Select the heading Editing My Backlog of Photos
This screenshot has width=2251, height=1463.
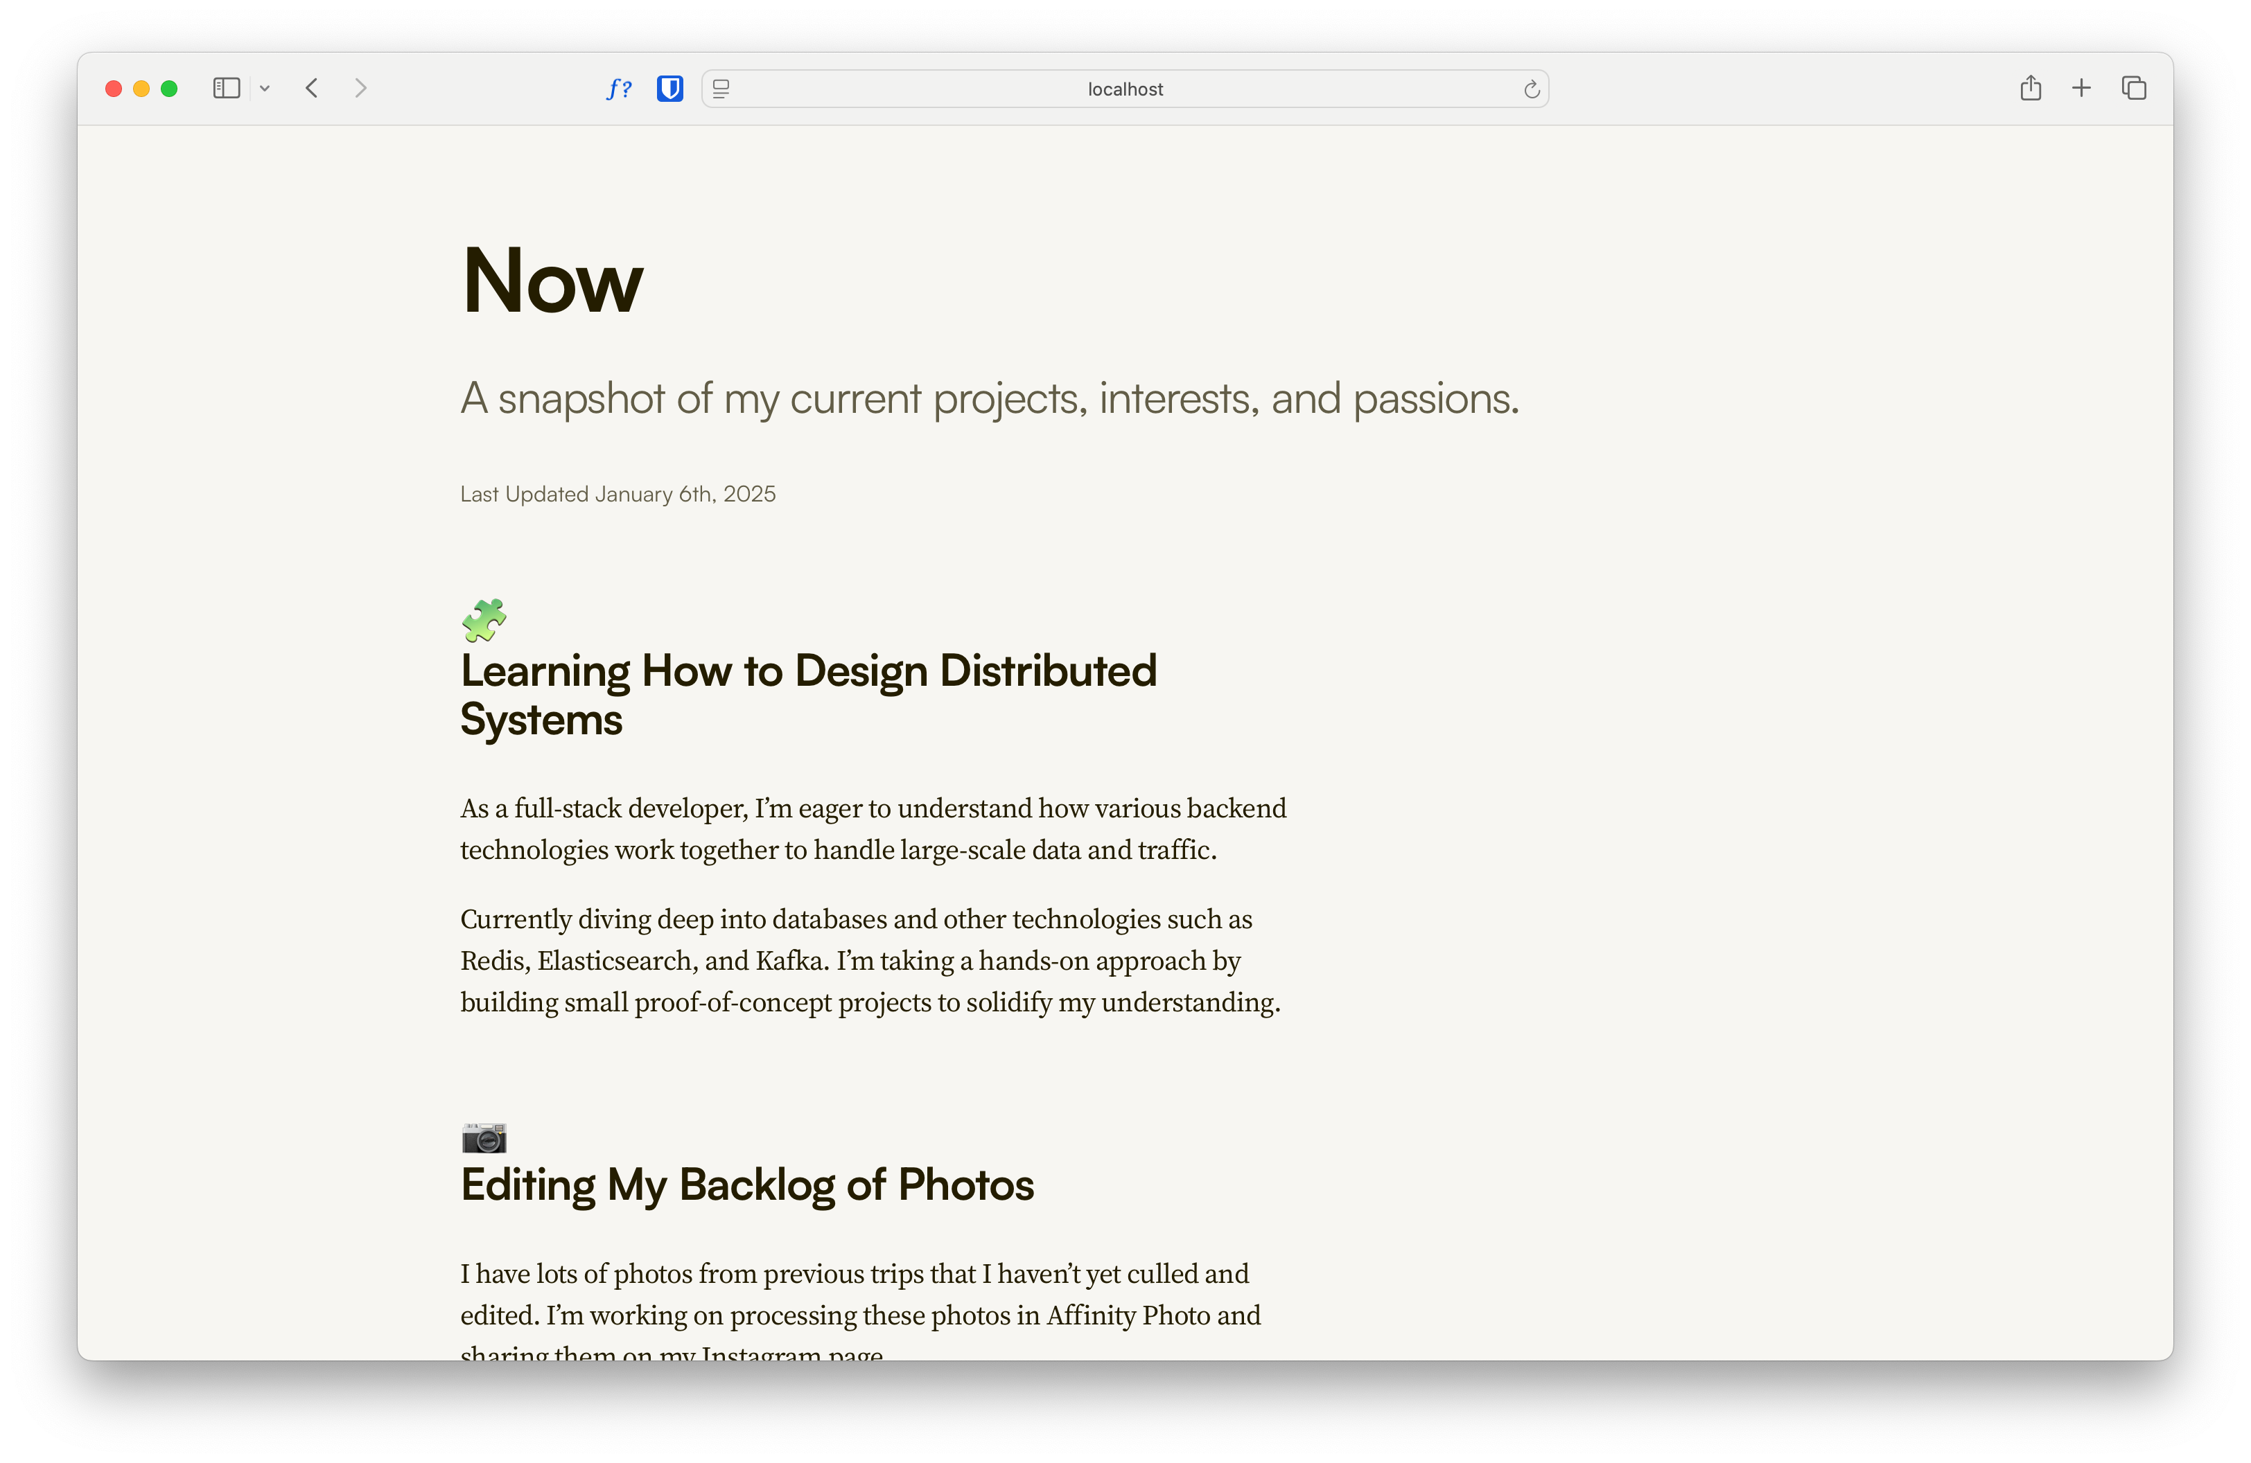[x=746, y=1186]
